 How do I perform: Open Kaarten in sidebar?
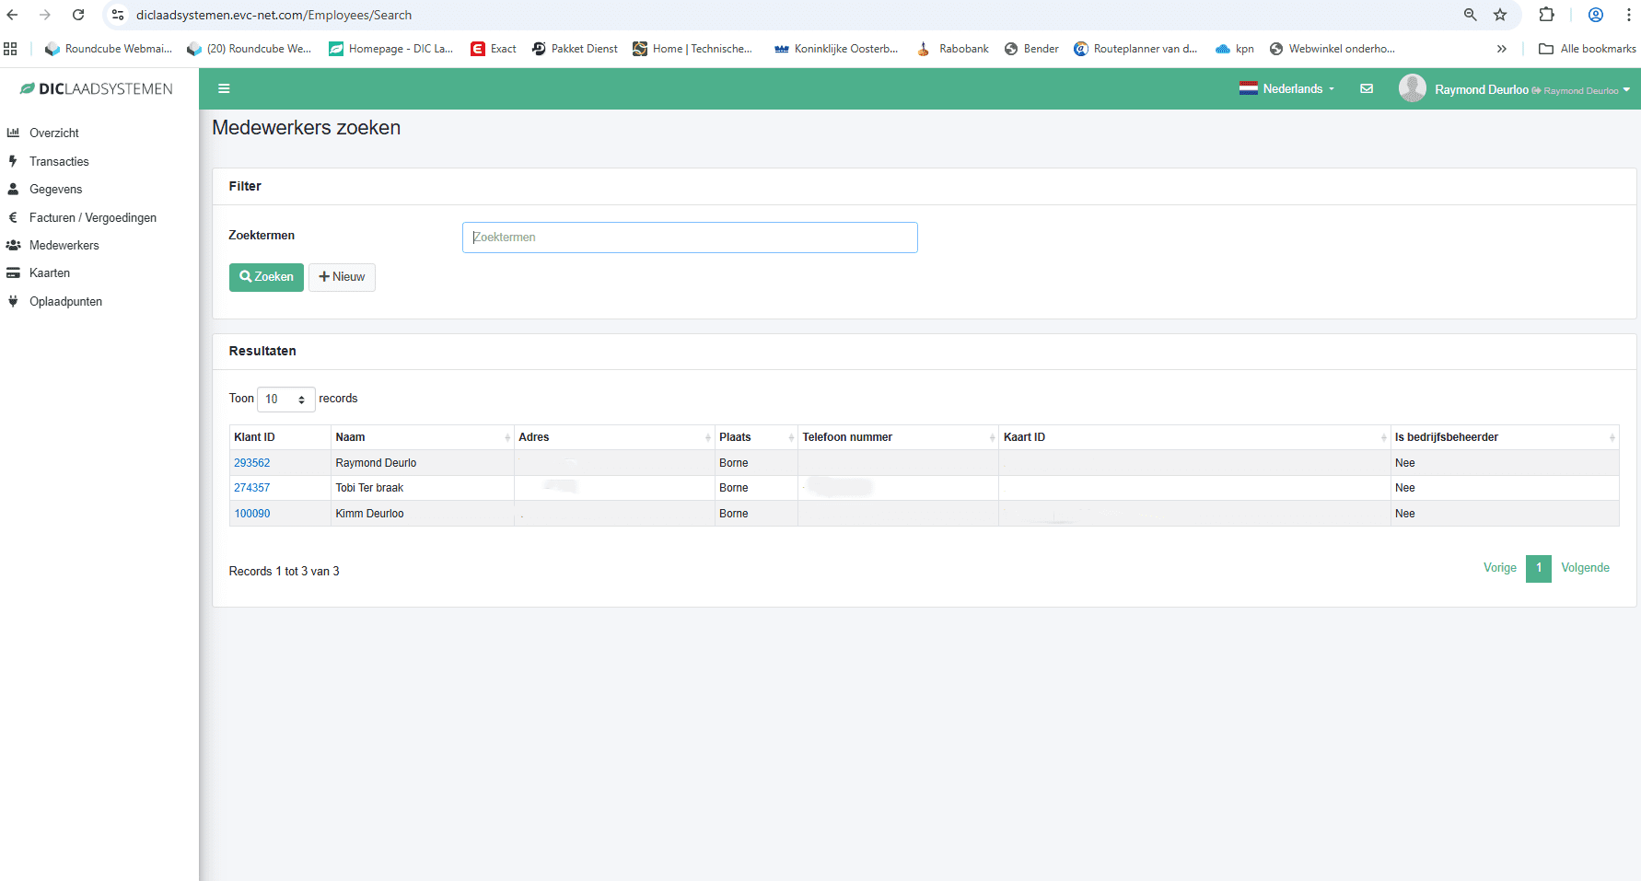tap(49, 273)
